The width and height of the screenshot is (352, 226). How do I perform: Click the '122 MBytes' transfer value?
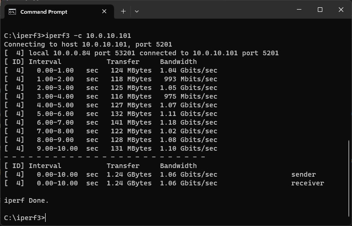pos(131,131)
